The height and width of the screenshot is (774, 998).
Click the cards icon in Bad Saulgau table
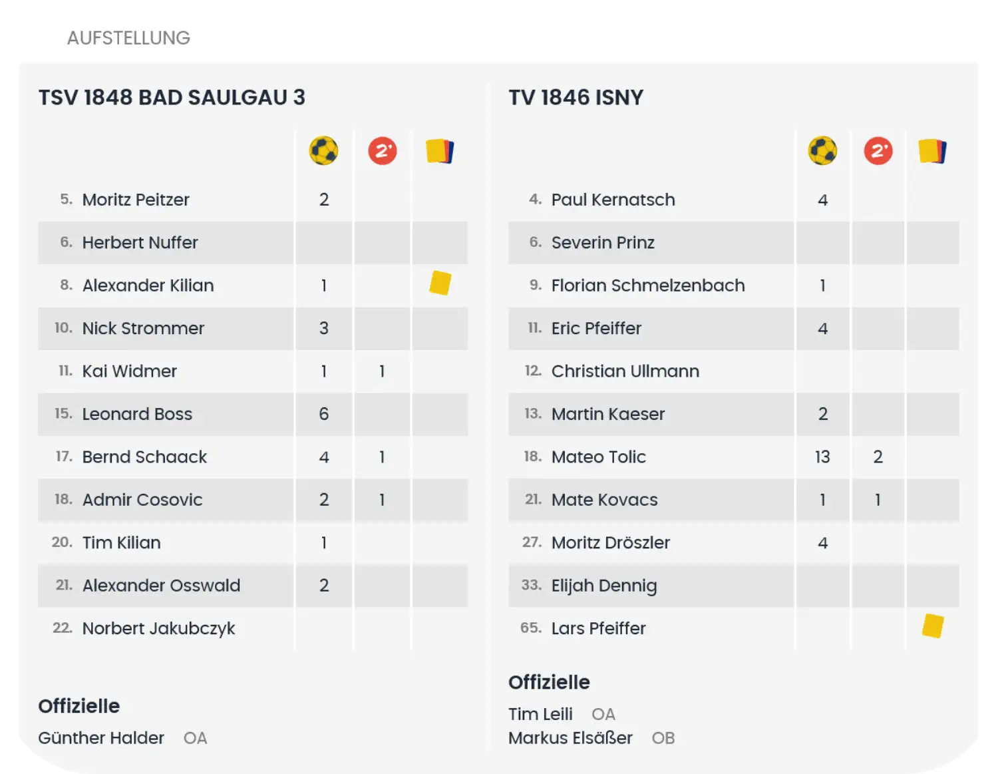(440, 151)
